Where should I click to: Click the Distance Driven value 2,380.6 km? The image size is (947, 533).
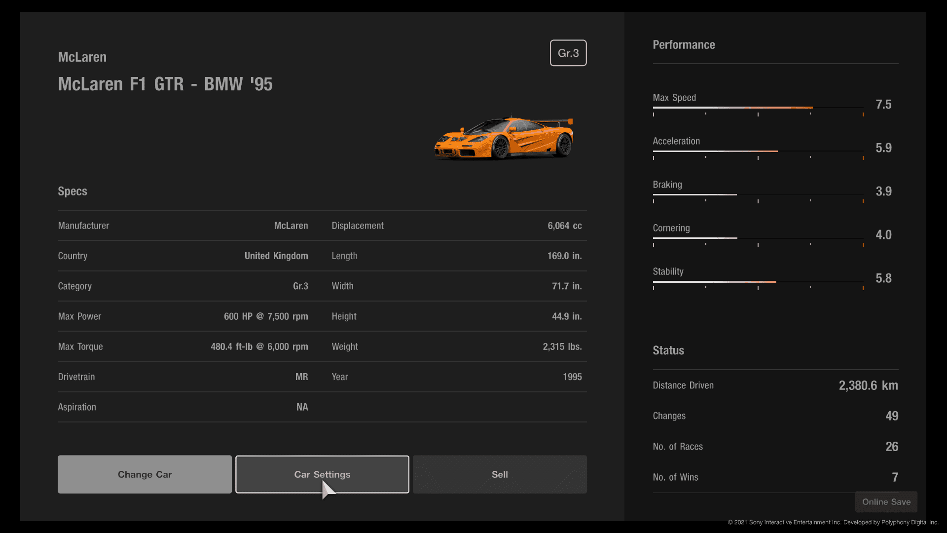pyautogui.click(x=868, y=385)
